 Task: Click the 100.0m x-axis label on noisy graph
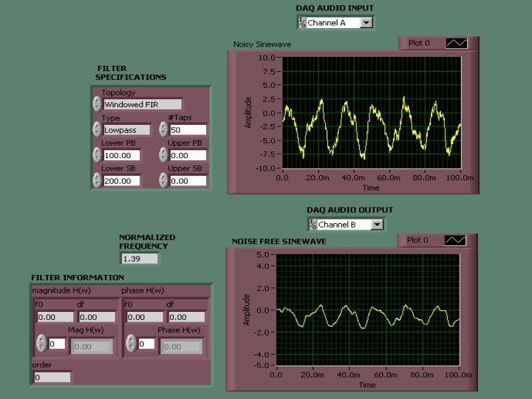[460, 178]
